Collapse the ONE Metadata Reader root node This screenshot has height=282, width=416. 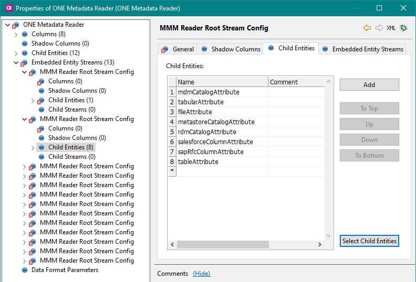click(7, 25)
